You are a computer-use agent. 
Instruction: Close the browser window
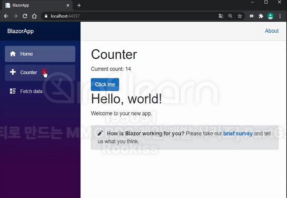pyautogui.click(x=279, y=2)
